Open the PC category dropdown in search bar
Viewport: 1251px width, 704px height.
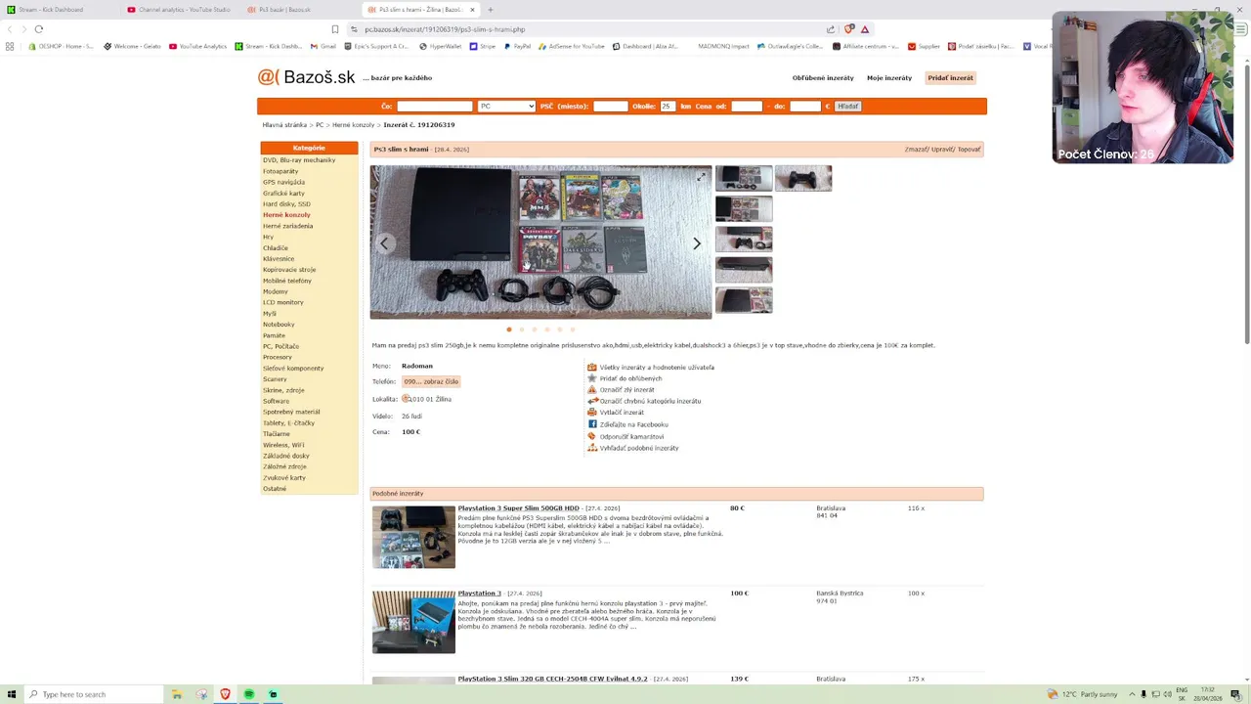click(x=506, y=106)
